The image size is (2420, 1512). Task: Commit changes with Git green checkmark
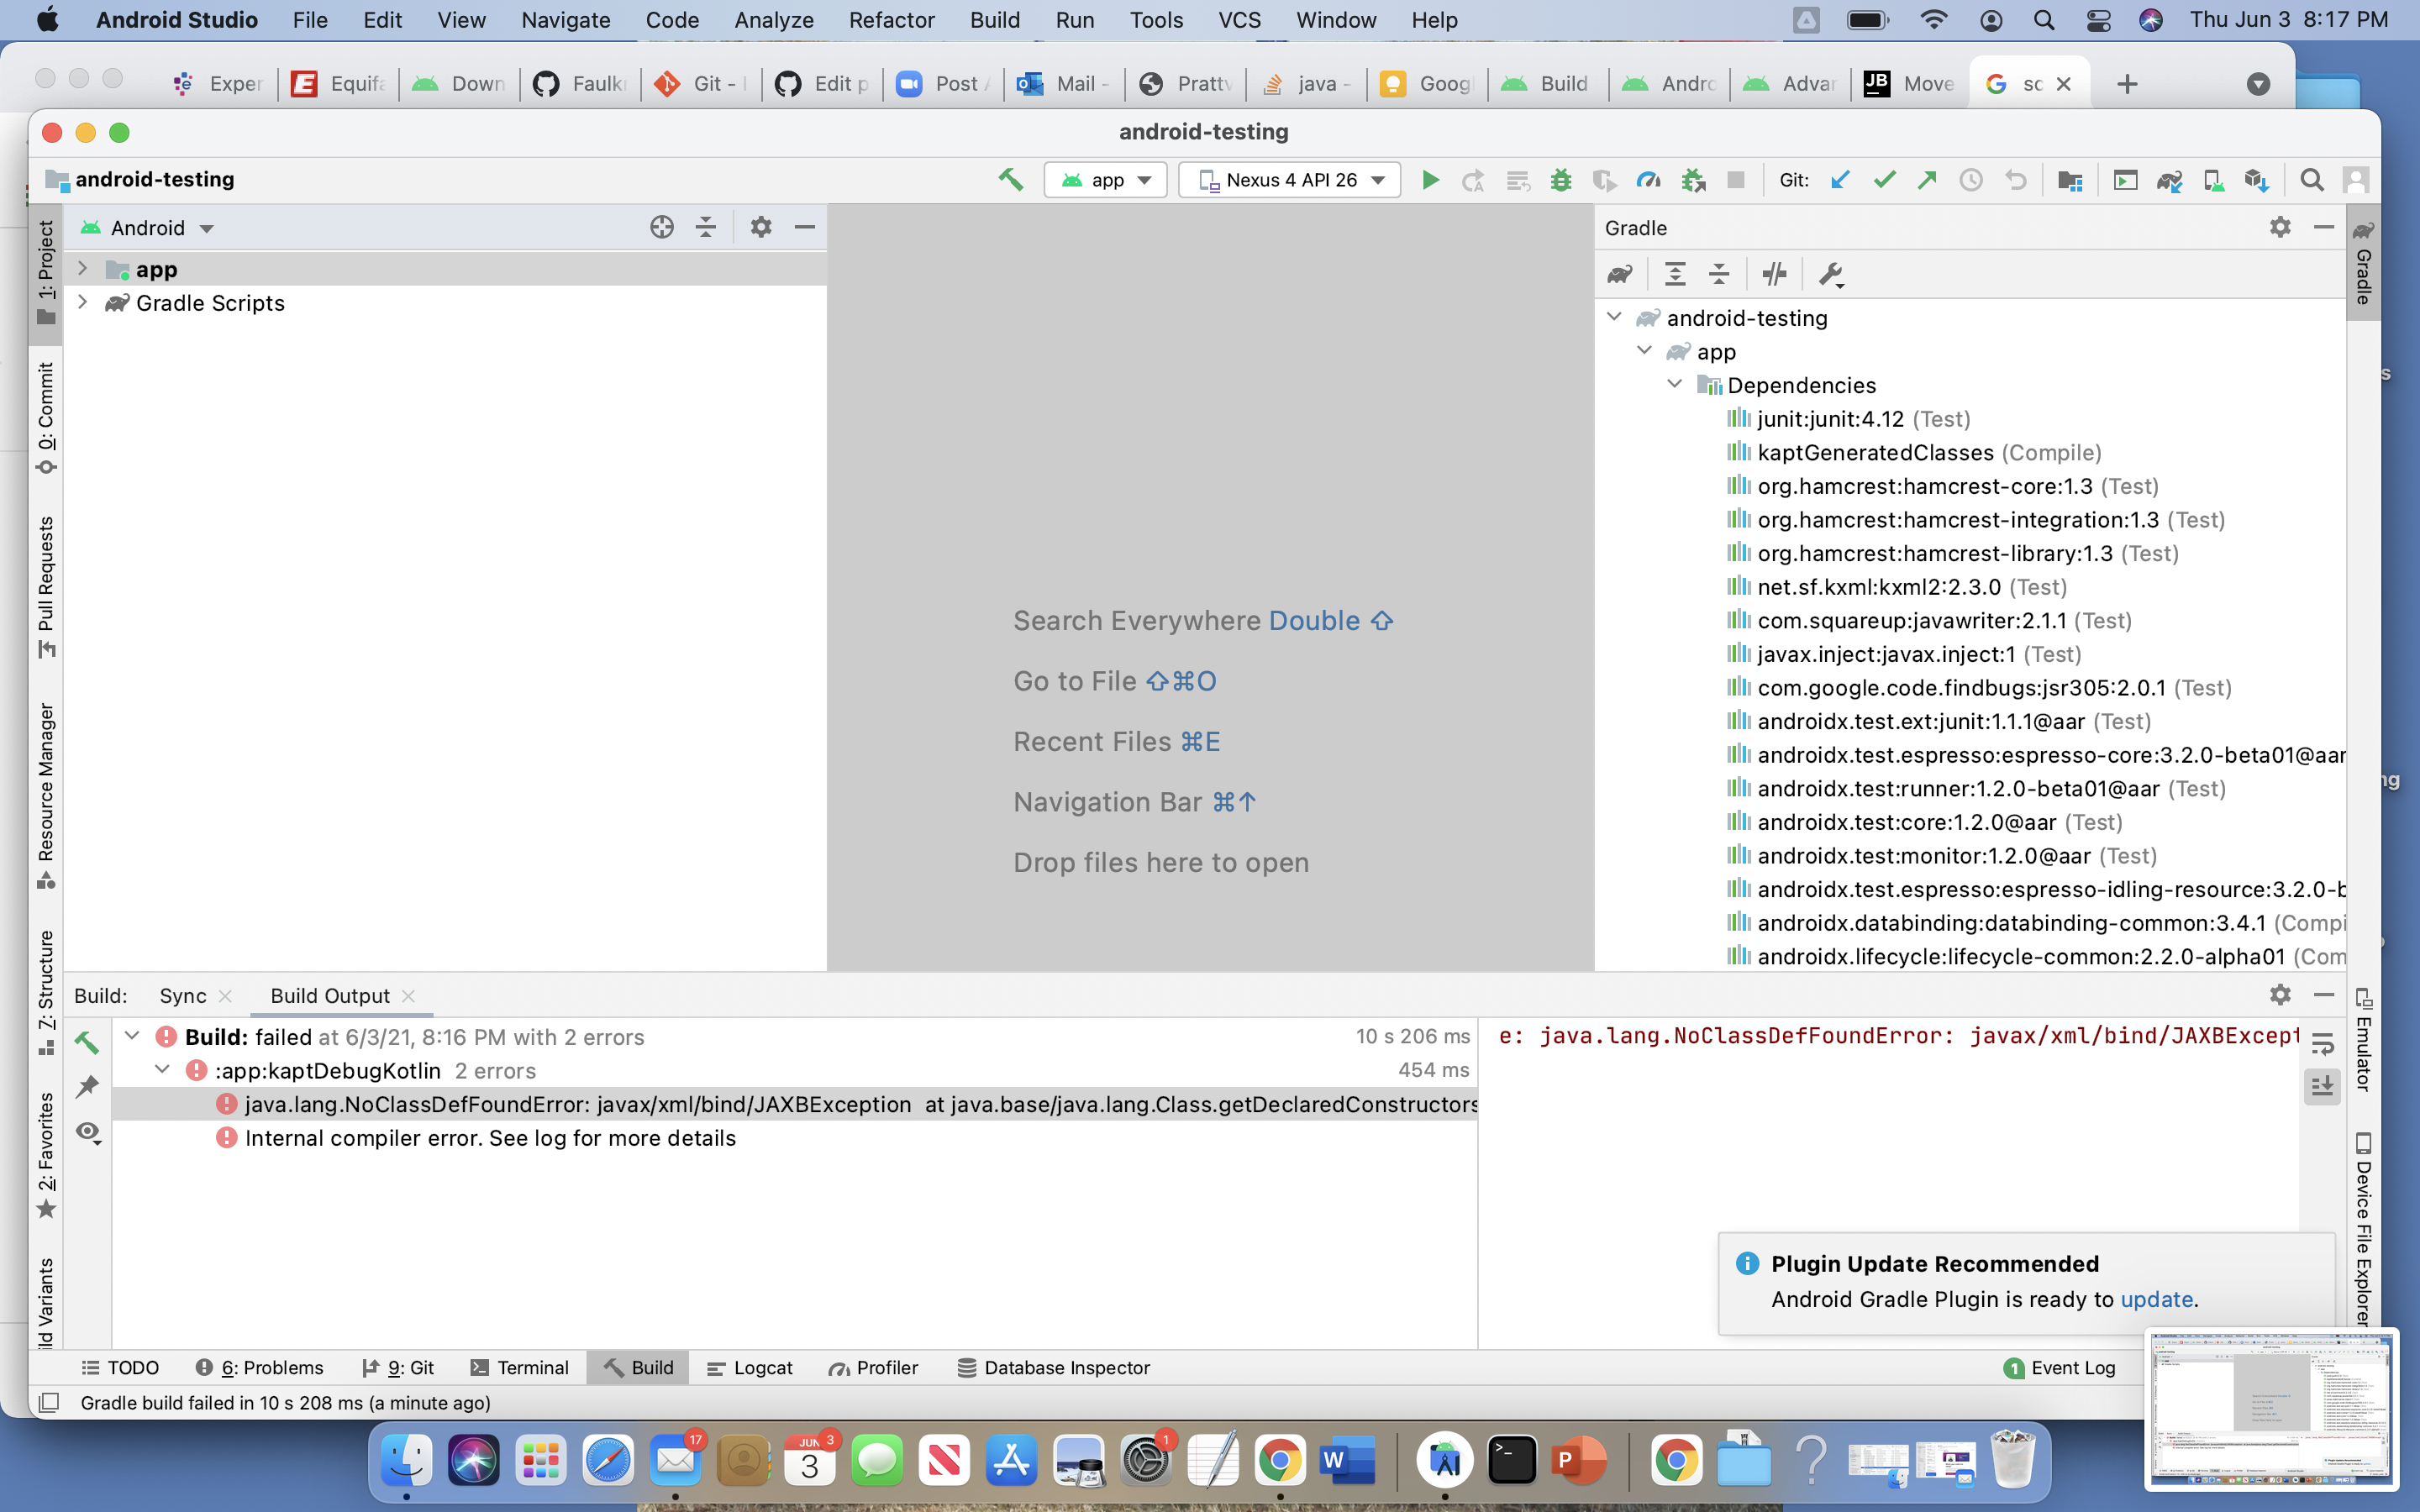coord(1884,180)
